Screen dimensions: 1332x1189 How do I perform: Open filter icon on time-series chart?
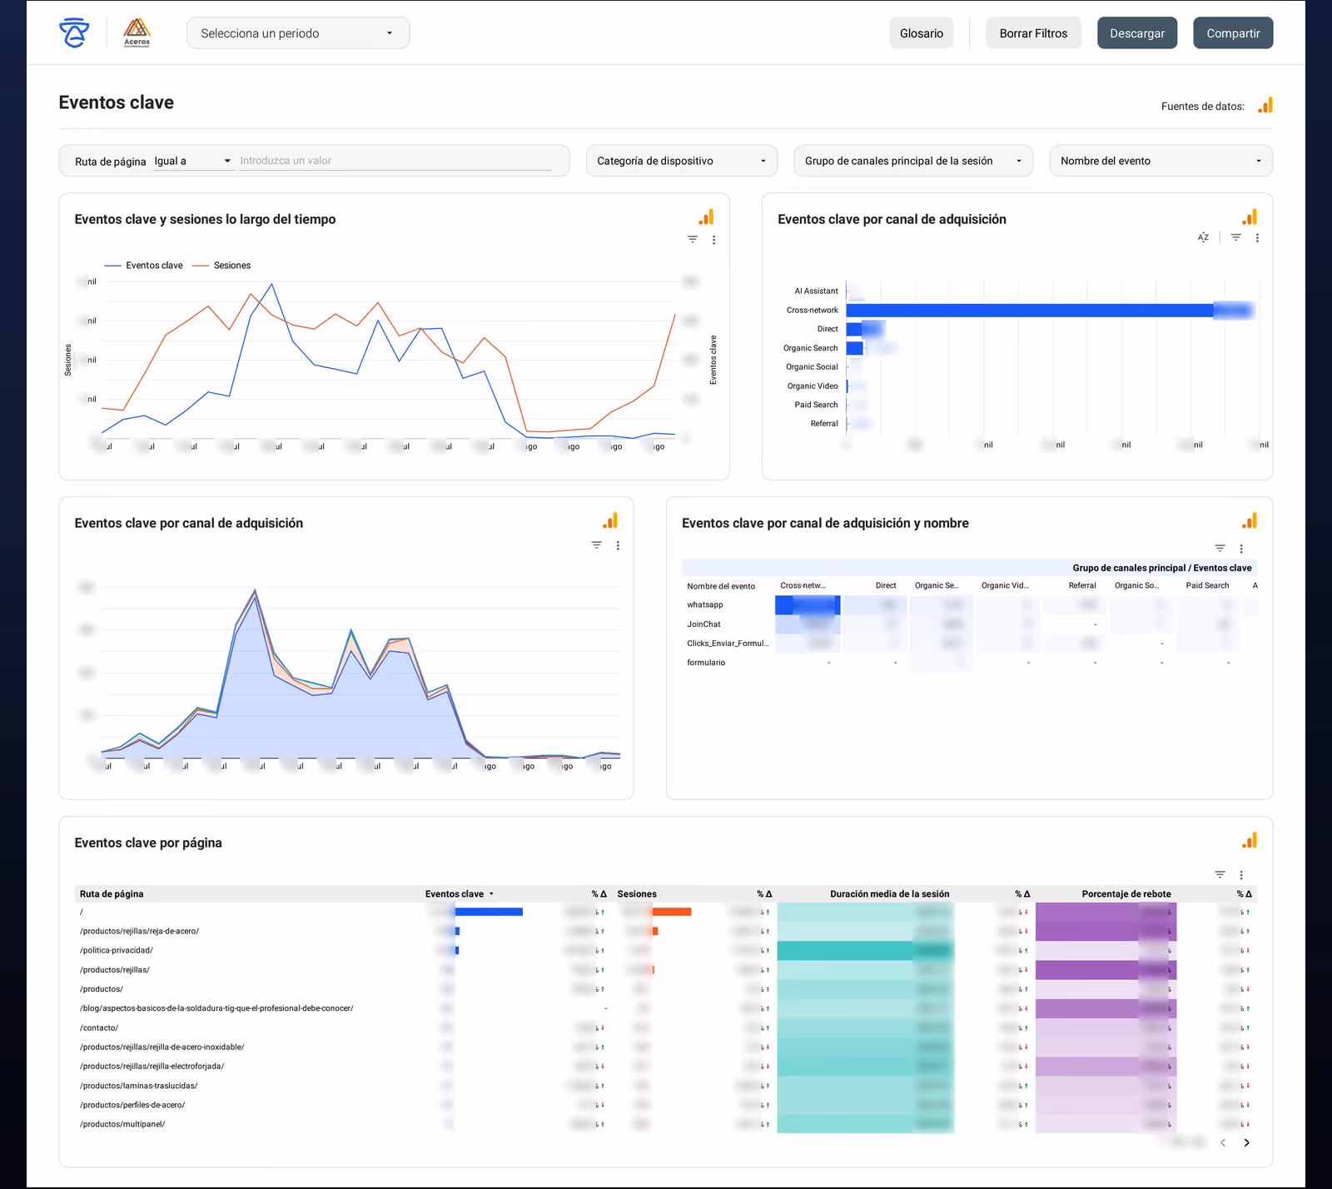click(x=693, y=240)
